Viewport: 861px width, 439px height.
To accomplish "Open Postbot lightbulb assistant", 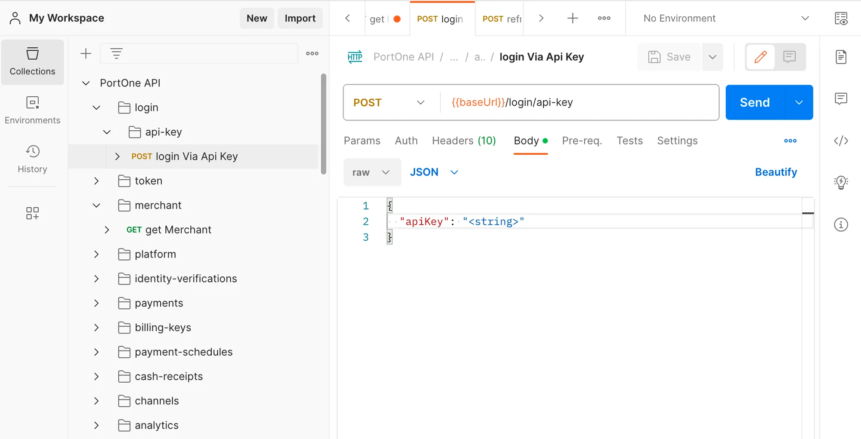I will click(x=841, y=182).
